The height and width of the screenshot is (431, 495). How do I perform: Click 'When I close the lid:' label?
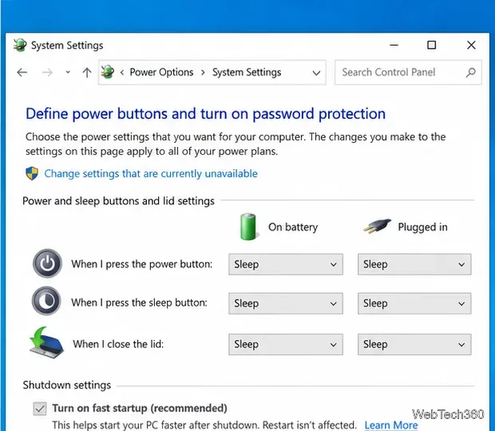pyautogui.click(x=118, y=344)
